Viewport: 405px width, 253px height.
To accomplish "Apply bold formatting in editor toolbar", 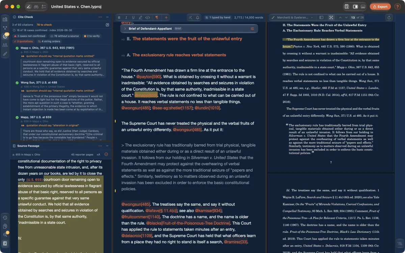I will [119, 18].
